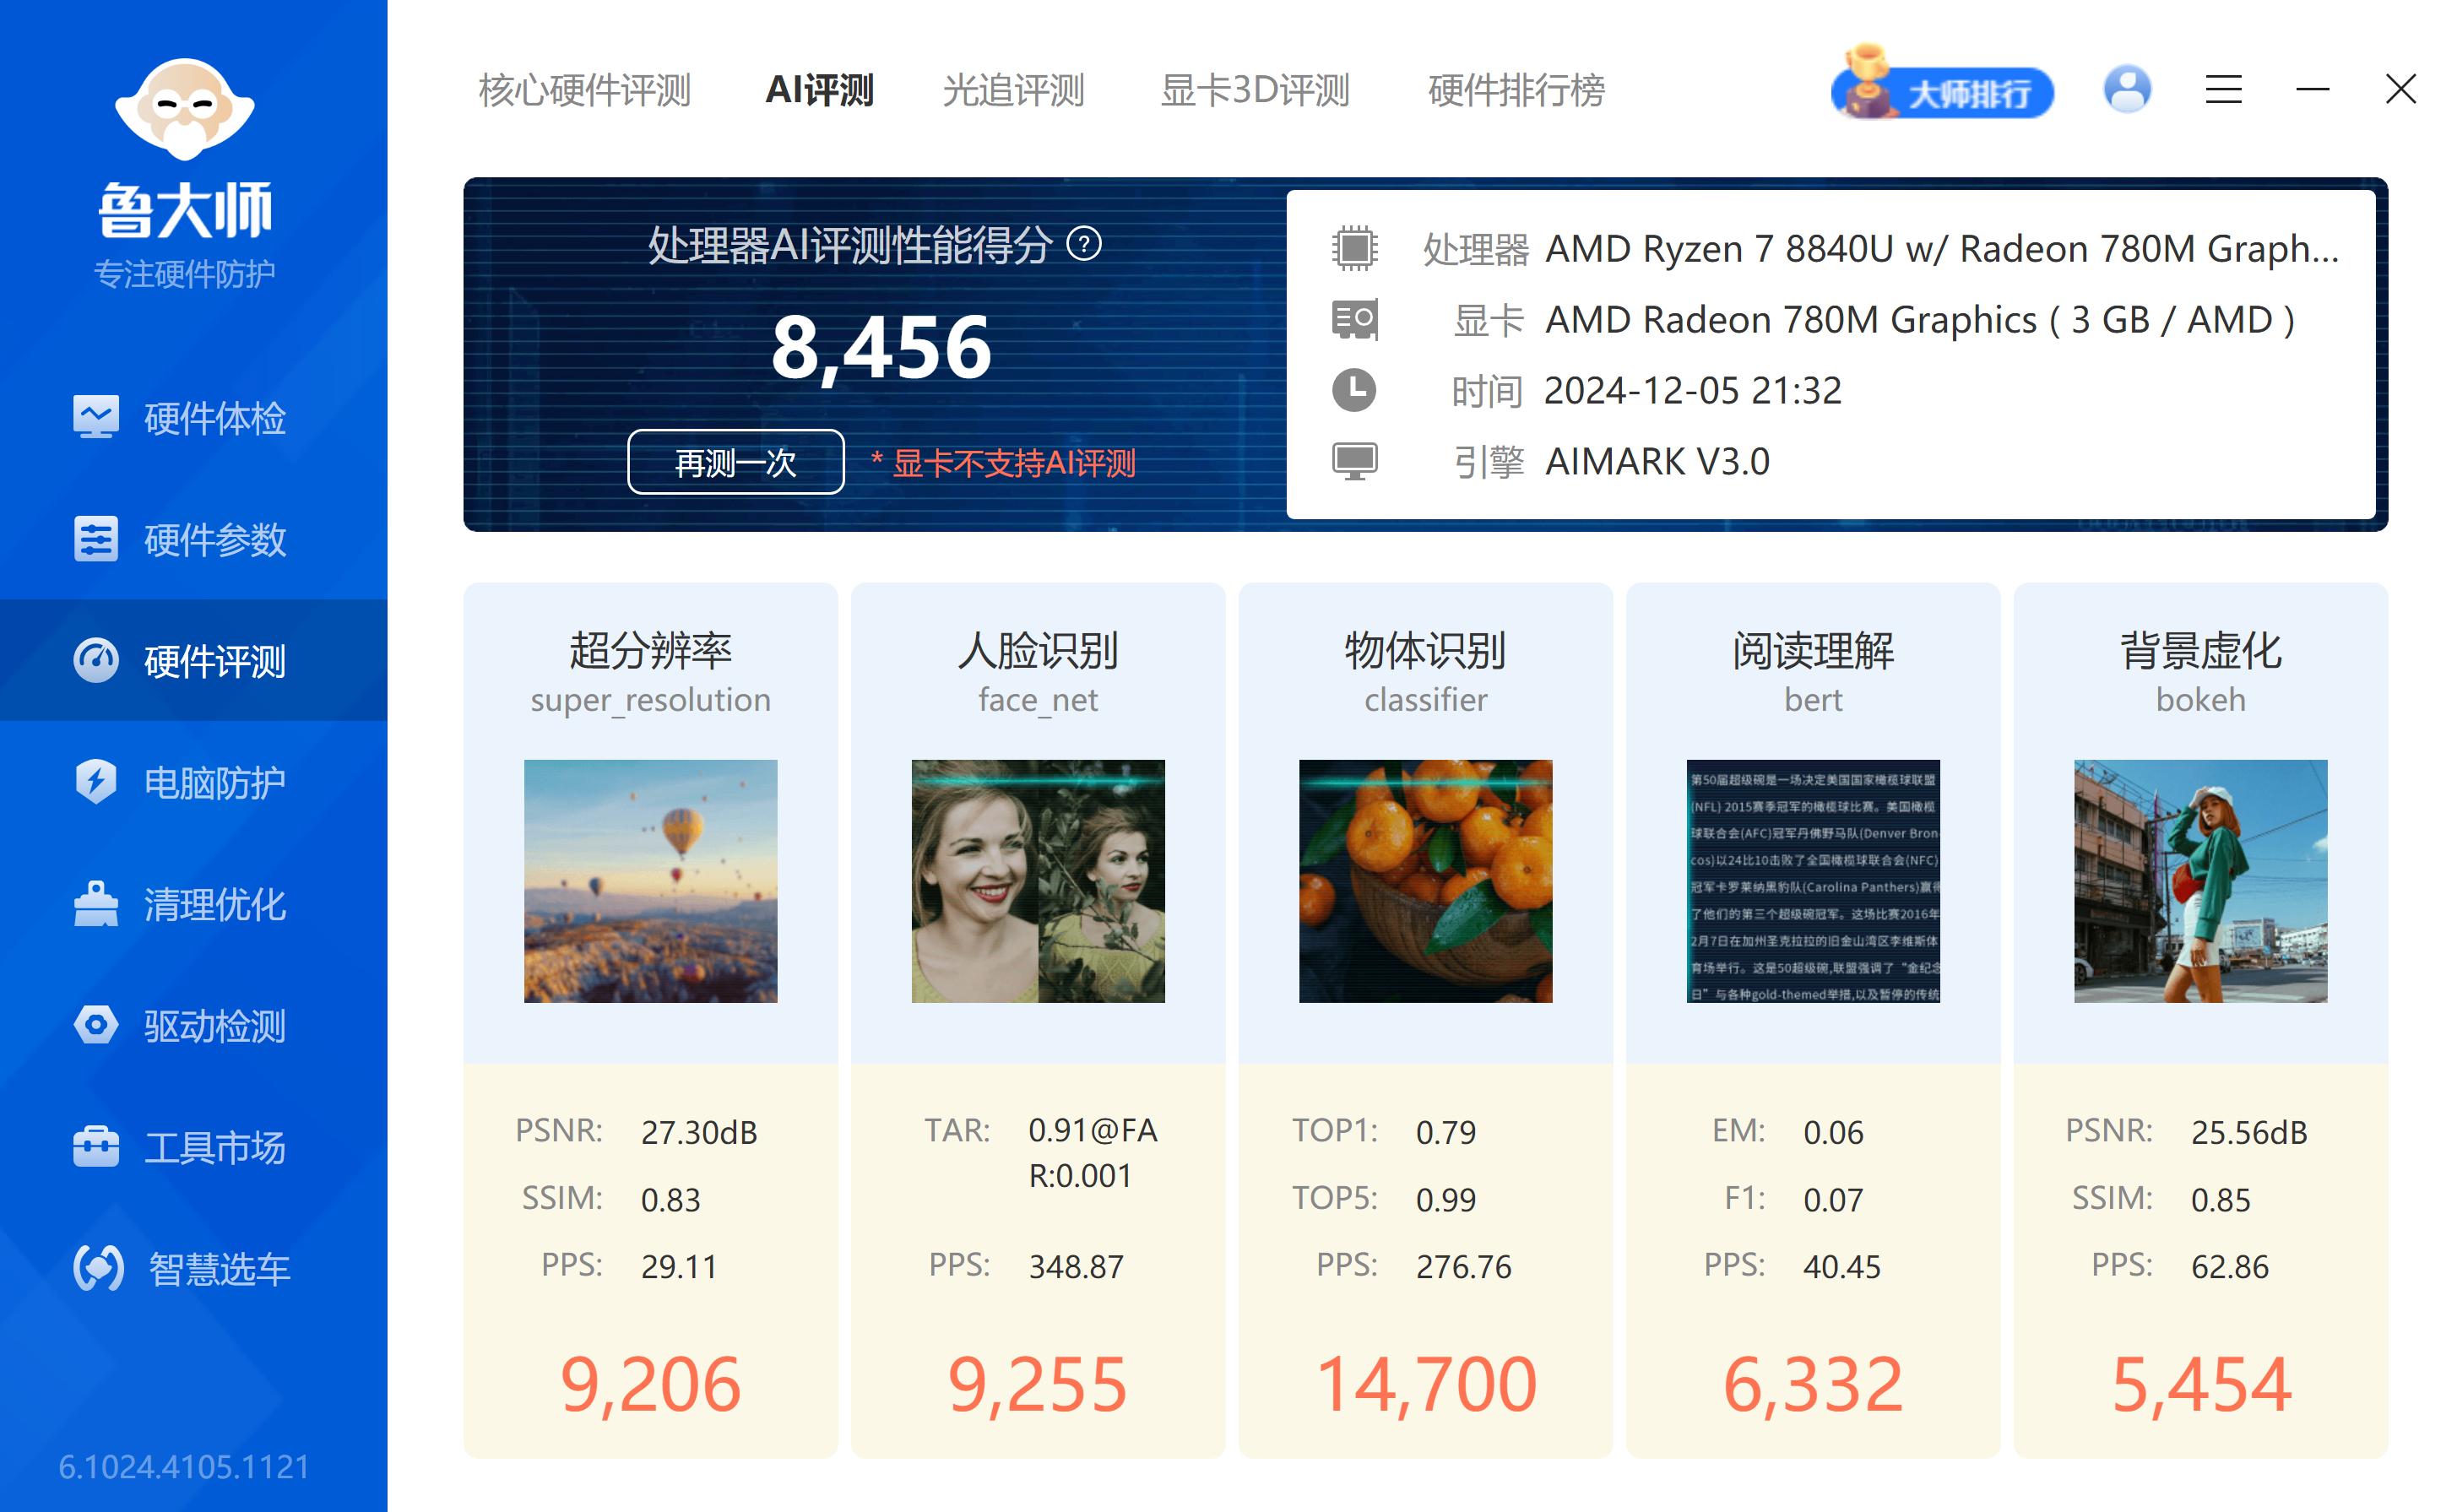Switch to 光追评测 tab
The width and height of the screenshot is (2457, 1512).
1013,90
